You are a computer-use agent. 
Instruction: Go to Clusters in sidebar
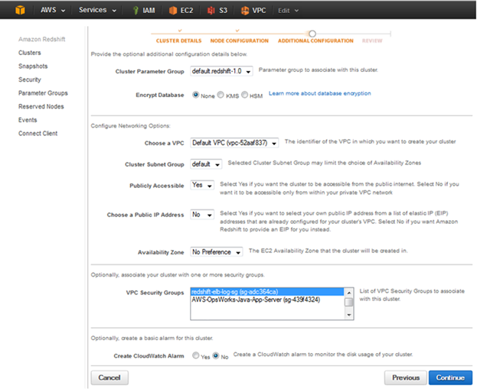30,53
